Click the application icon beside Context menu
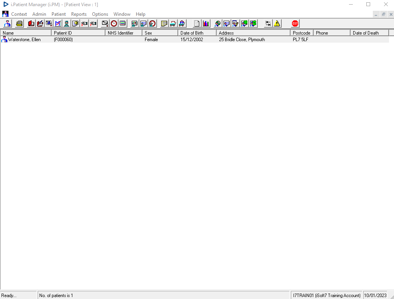394x299 pixels. (5, 14)
